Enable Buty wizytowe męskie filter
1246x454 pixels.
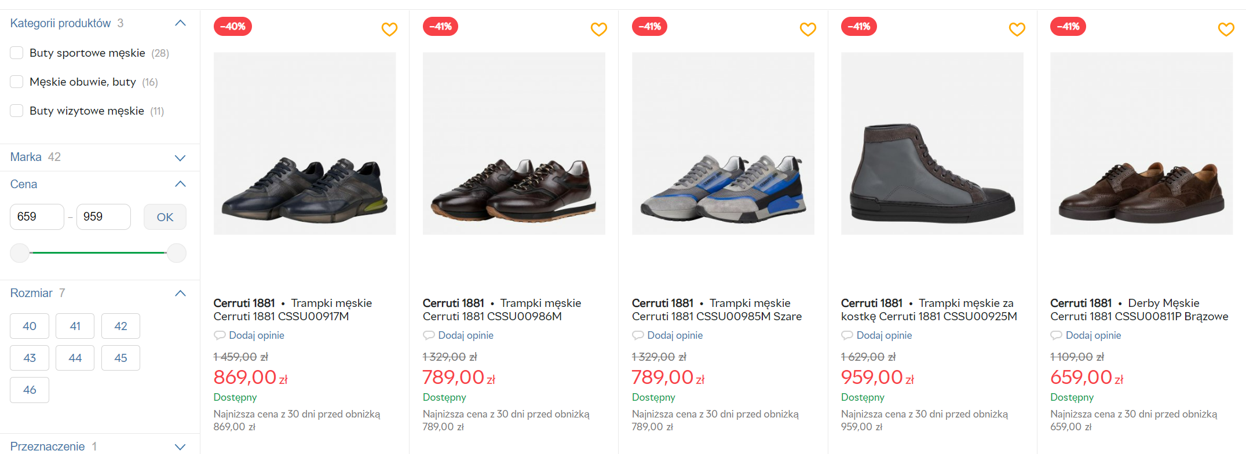pyautogui.click(x=17, y=111)
